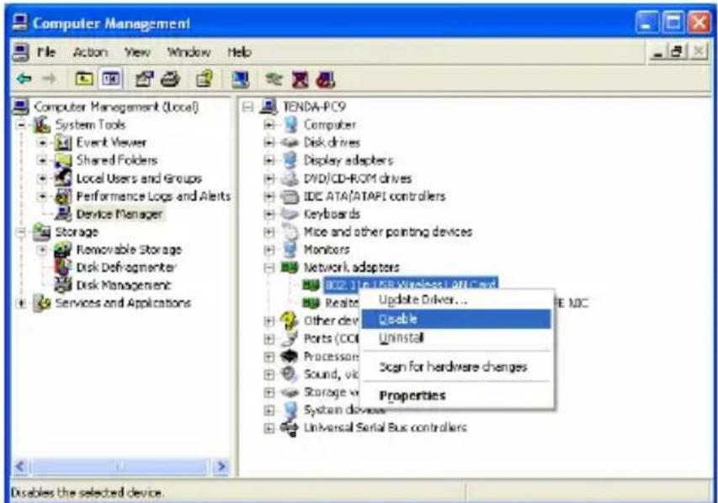This screenshot has height=503, width=718.
Task: Click the Processors chip icon
Action: (x=290, y=356)
